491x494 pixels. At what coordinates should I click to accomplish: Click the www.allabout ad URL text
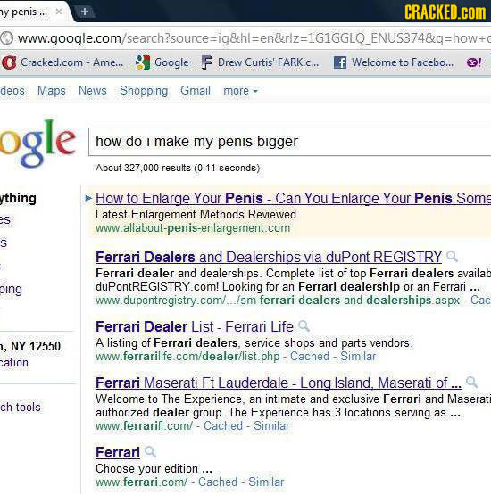click(193, 227)
